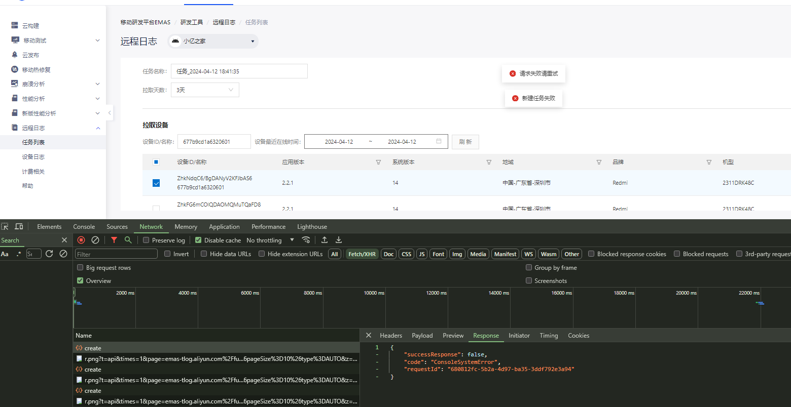Image resolution: width=791 pixels, height=407 pixels.
Task: Click the 任务名称 input field
Action: (x=239, y=71)
